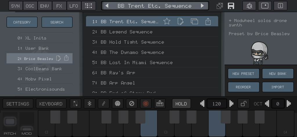Toggle the tempo lock icon
The height and width of the screenshot is (137, 297).
click(244, 104)
